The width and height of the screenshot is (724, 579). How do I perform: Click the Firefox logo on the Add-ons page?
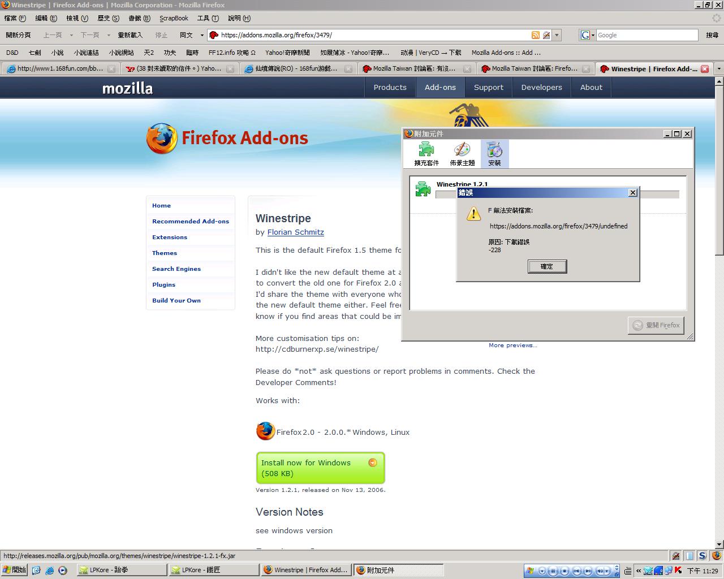click(x=162, y=139)
